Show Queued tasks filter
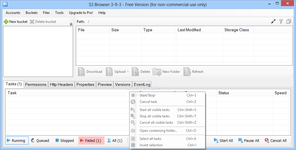The height and width of the screenshot is (150, 296). pyautogui.click(x=40, y=140)
